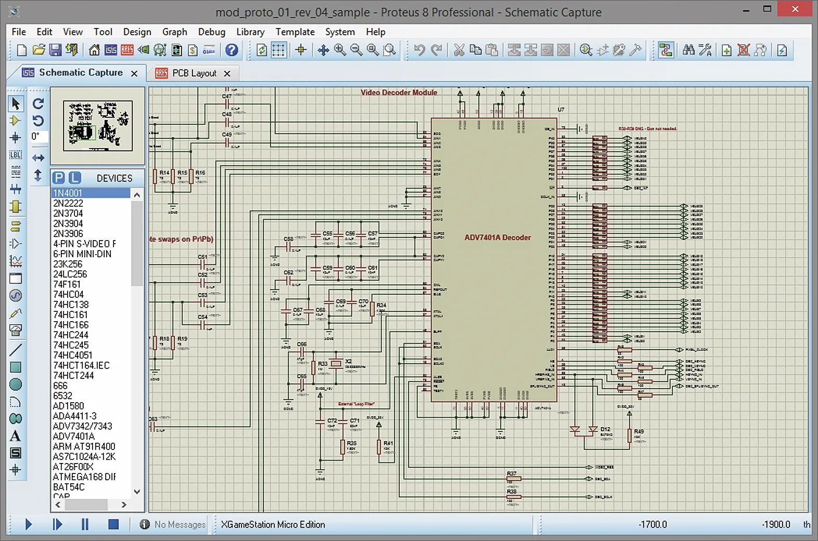Cut the selection with the scissors icon

[459, 50]
